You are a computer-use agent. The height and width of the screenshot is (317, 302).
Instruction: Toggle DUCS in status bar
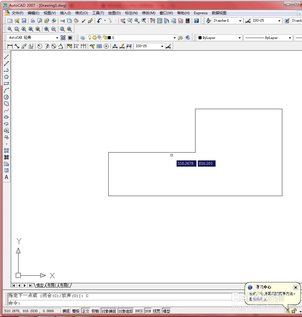tap(139, 311)
